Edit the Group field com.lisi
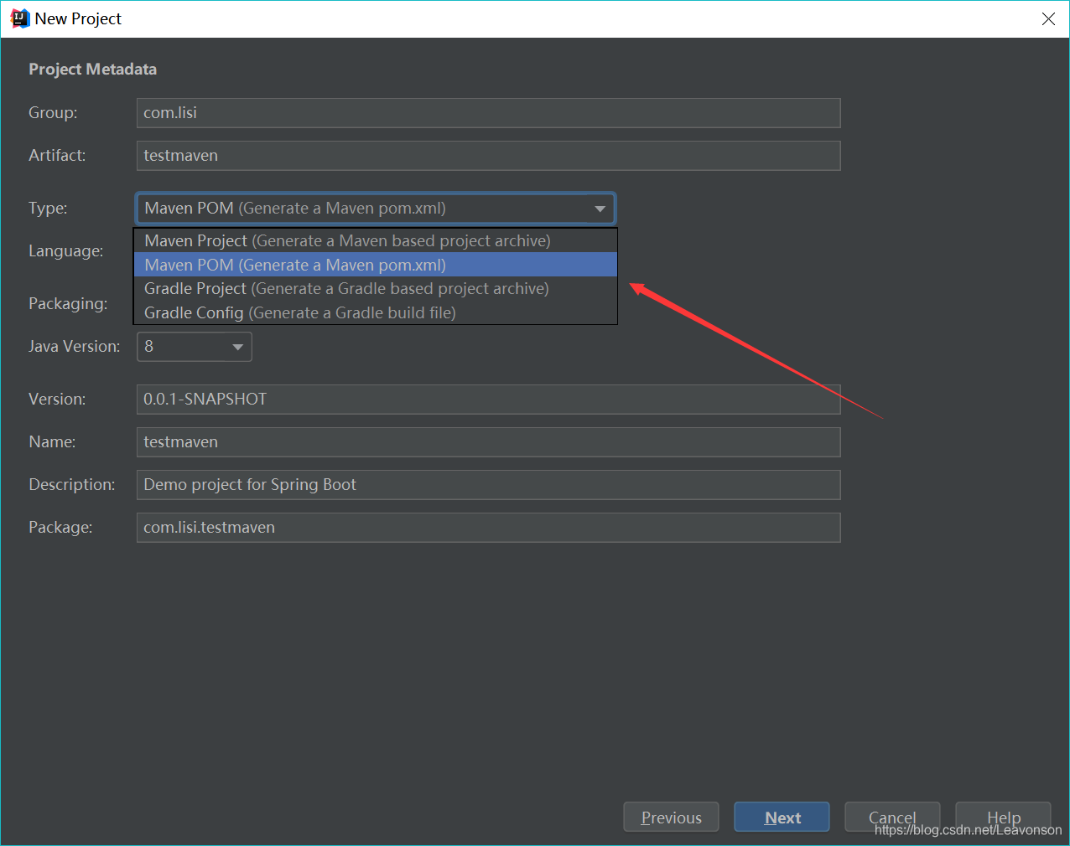Image resolution: width=1070 pixels, height=846 pixels. (488, 113)
